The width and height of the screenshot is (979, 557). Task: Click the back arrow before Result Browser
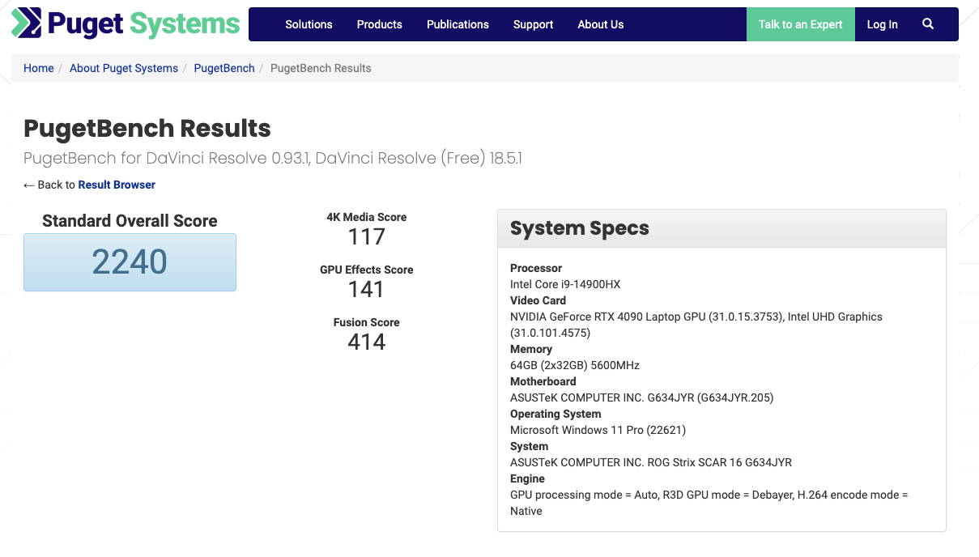[29, 185]
